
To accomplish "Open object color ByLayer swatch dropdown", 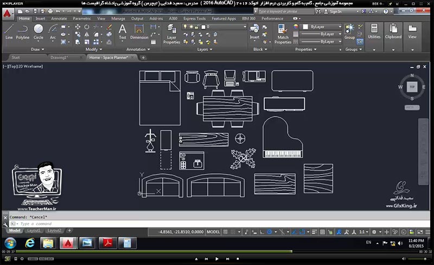I will point(322,27).
